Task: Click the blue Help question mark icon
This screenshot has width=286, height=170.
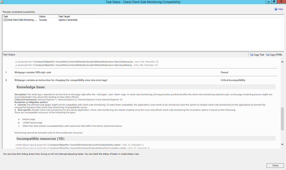Action: click(x=276, y=9)
